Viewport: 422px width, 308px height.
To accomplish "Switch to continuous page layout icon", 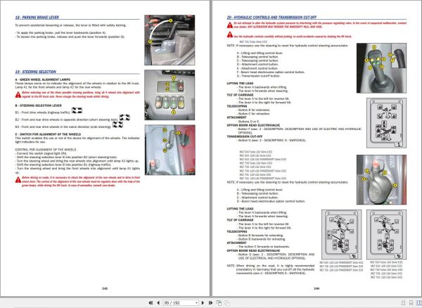I will click(x=411, y=303).
